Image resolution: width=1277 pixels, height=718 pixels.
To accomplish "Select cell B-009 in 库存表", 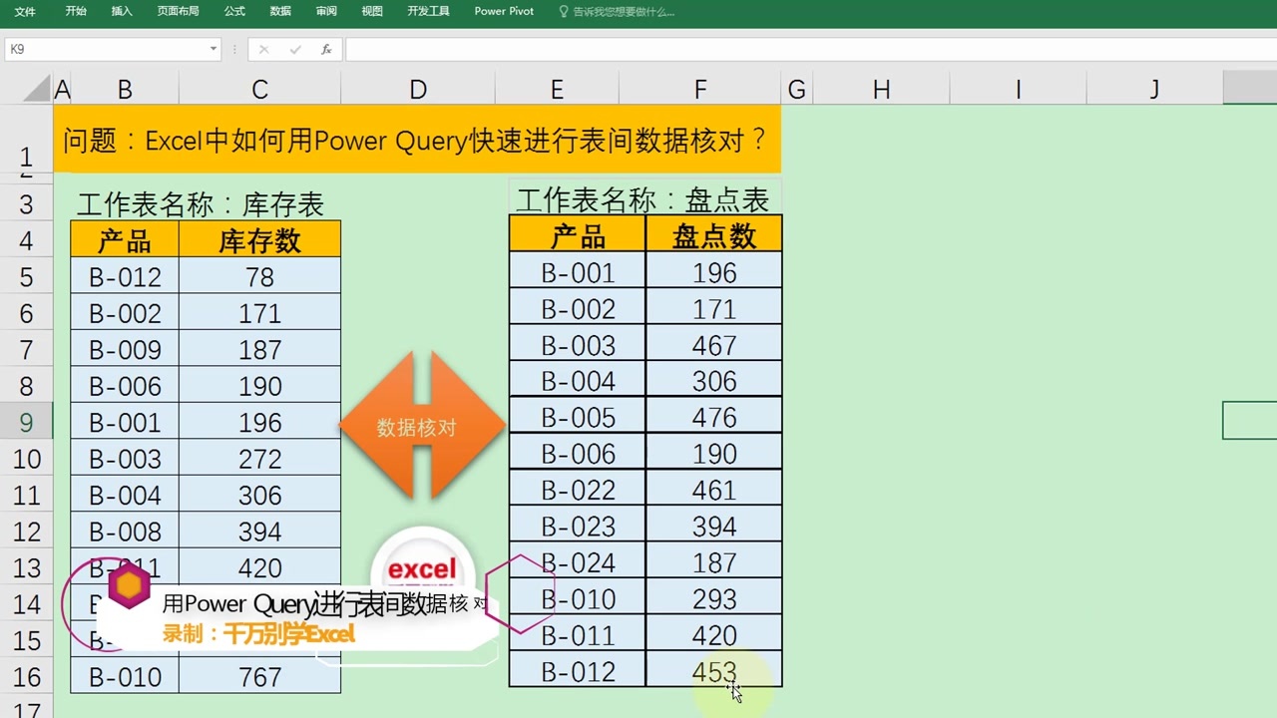I will (x=125, y=350).
